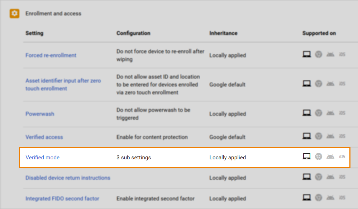
Task: Click laptop icon in Disabled device return row
Action: click(307, 177)
